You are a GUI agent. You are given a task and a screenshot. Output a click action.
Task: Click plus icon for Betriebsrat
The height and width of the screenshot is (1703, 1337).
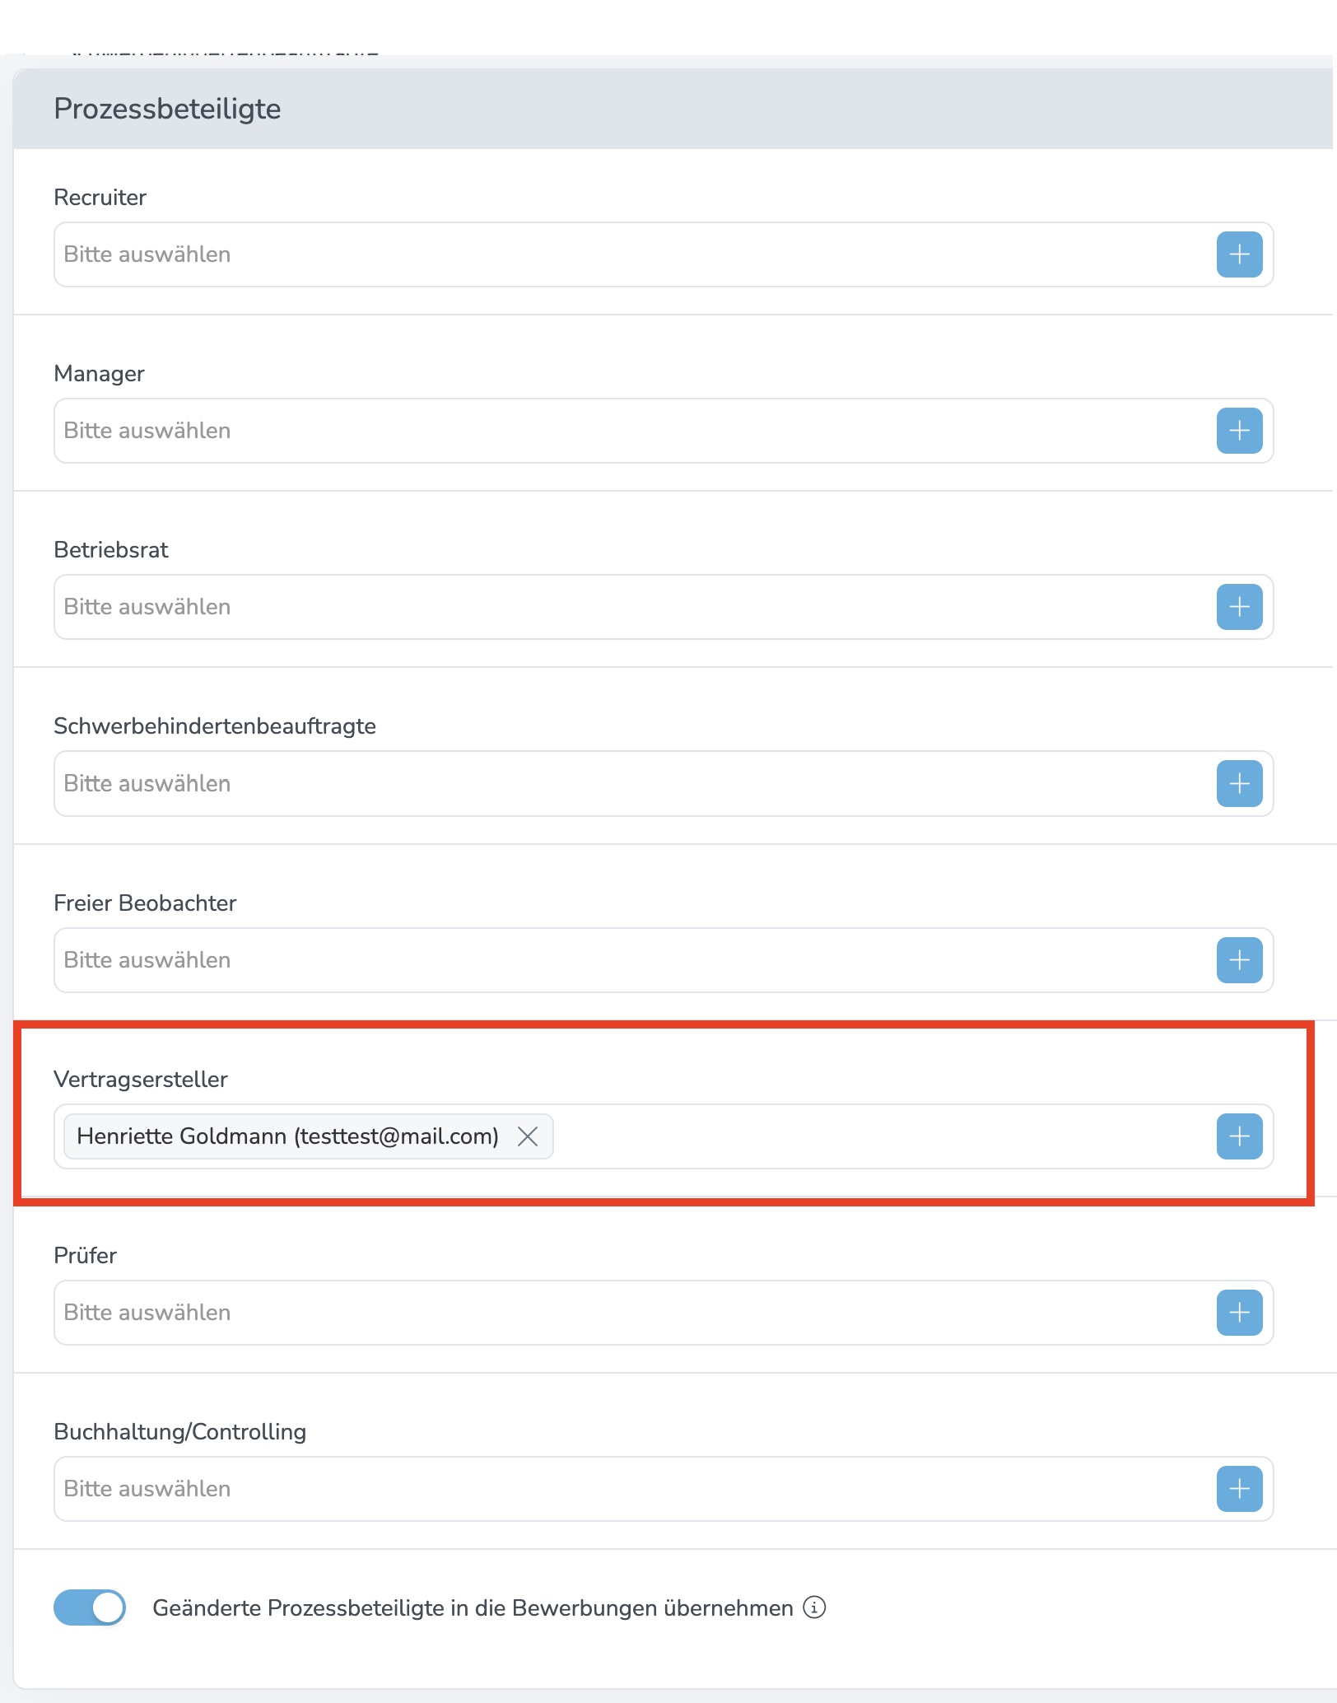(x=1239, y=607)
